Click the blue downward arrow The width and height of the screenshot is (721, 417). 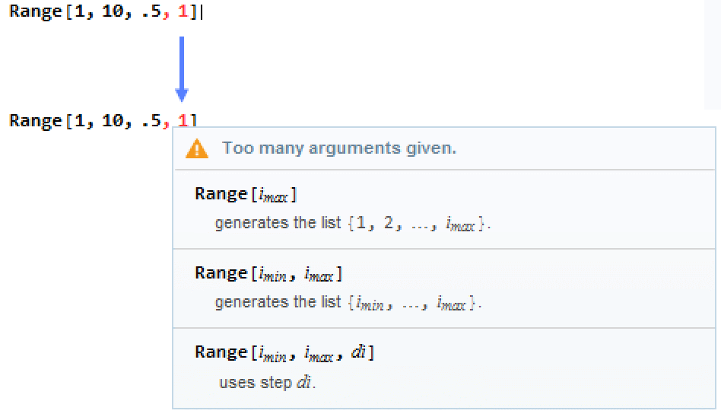click(x=181, y=68)
